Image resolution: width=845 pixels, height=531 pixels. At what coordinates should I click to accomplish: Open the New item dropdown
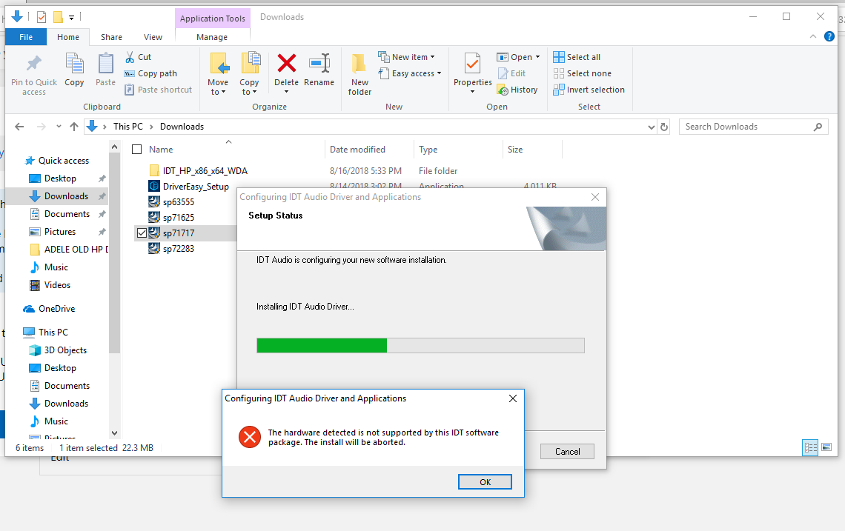pyautogui.click(x=406, y=57)
